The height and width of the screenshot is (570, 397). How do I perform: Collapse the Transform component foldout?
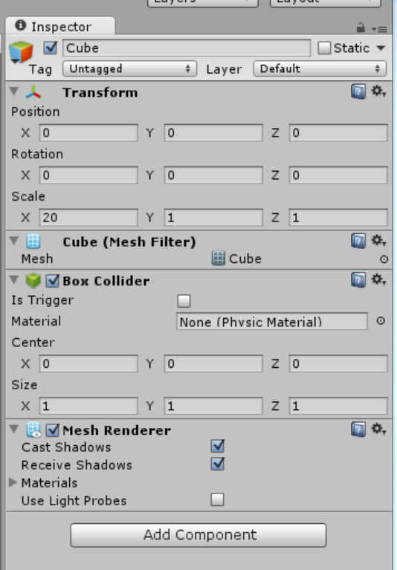pyautogui.click(x=14, y=91)
